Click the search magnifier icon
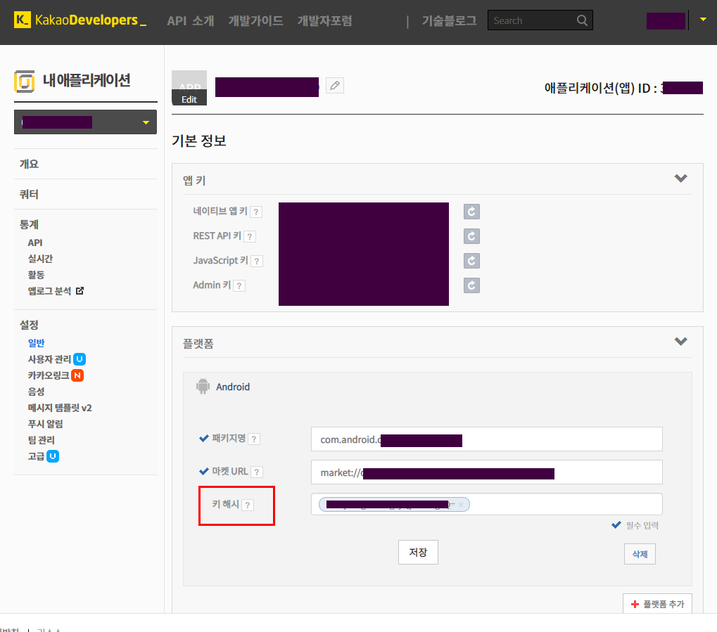Viewport: 717px width, 632px height. point(582,20)
